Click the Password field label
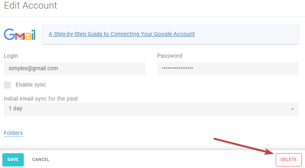The height and width of the screenshot is (168, 305). point(170,56)
